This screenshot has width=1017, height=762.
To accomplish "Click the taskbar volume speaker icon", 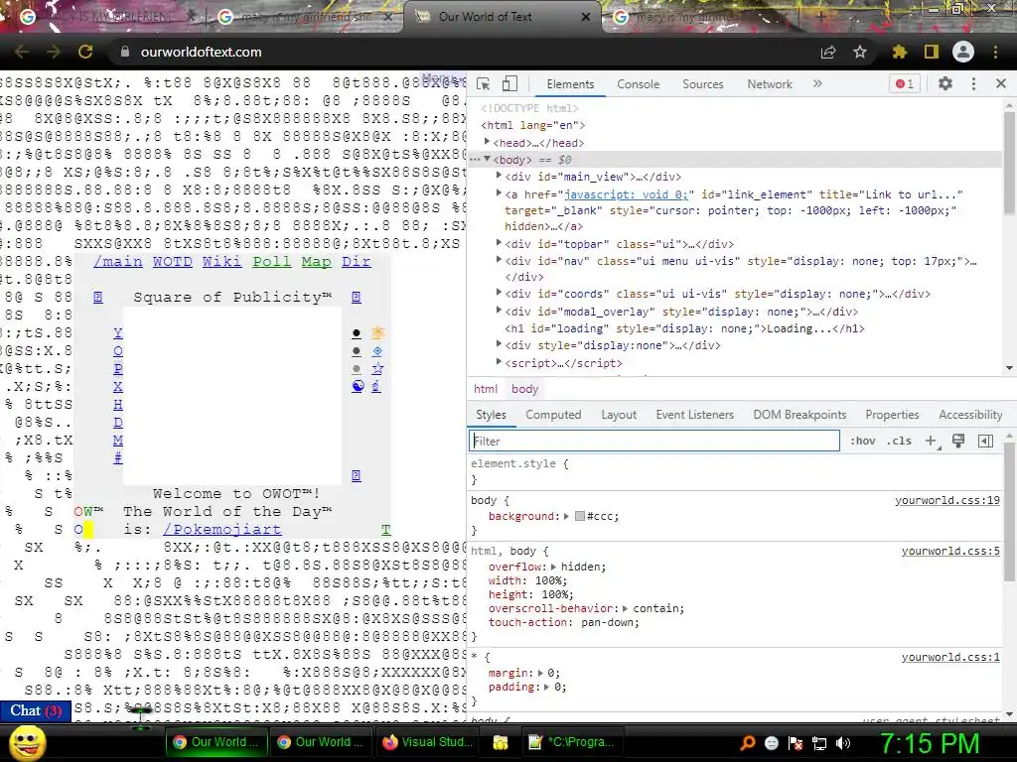I will 844,743.
